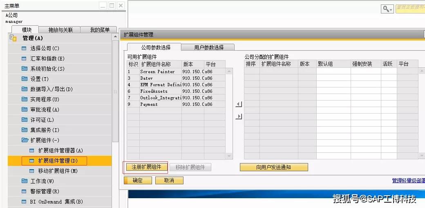
Task: Open the 管理轻量级部署 link
Action: point(409,181)
